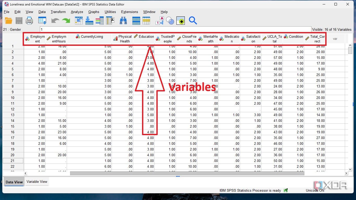This screenshot has height=200, width=356.
Task: Open search with the magnifying glass icon
Action: point(193,21)
